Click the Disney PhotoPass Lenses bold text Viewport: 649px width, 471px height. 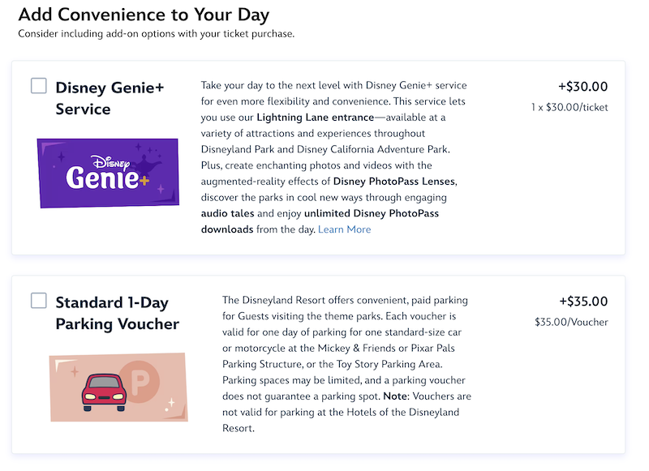click(x=394, y=182)
